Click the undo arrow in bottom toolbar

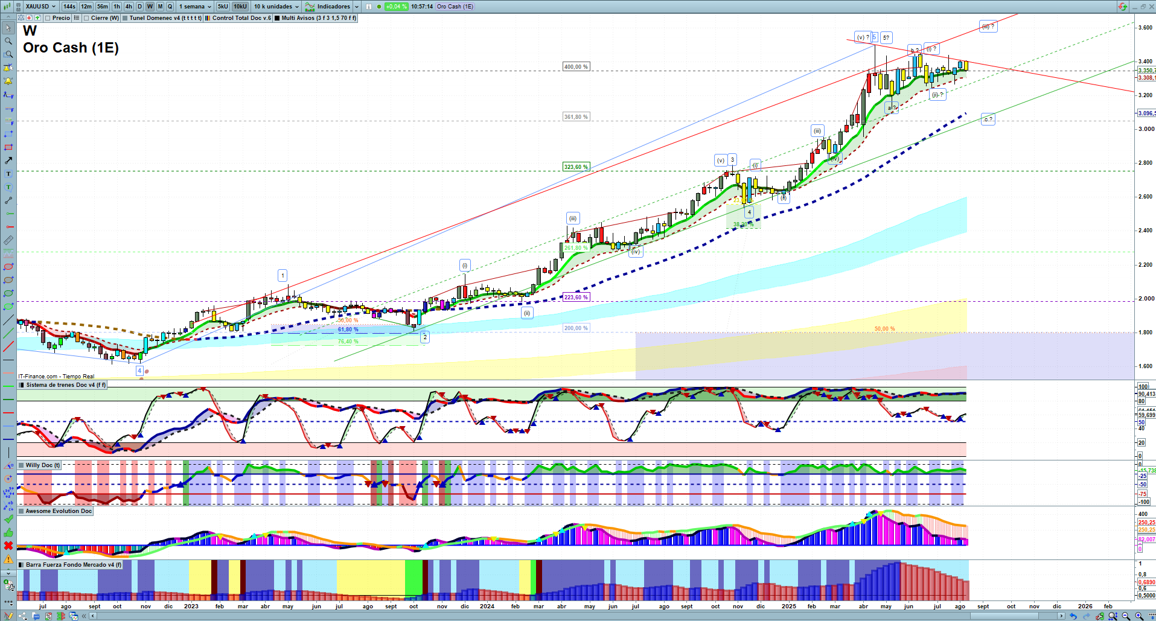[x=1073, y=616]
